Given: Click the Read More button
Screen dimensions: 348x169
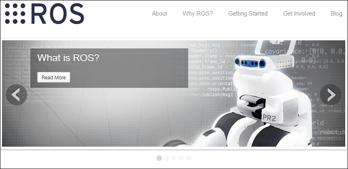Looking at the screenshot, I should [x=54, y=77].
